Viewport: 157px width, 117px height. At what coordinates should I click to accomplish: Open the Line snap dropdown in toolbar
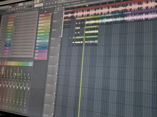pos(30,7)
